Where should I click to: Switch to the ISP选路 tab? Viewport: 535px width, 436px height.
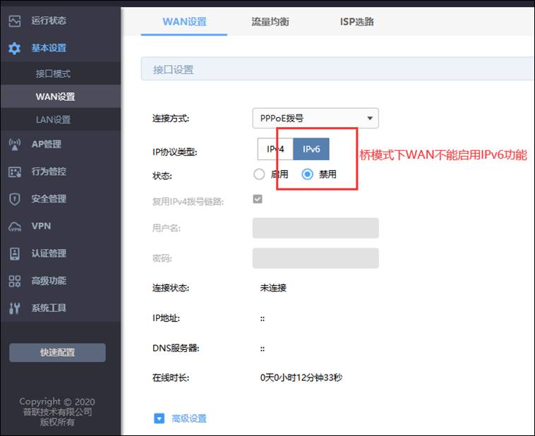(x=357, y=22)
